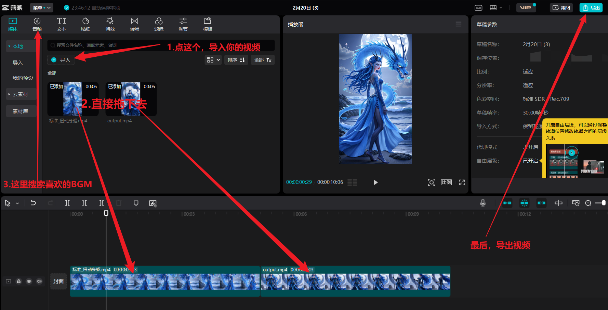
Task: Open the player panel hamburger menu
Action: point(459,24)
